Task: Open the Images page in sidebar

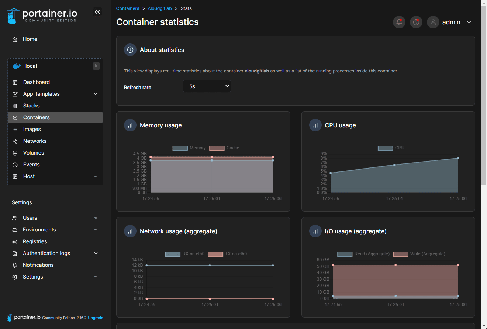Action: pyautogui.click(x=32, y=129)
